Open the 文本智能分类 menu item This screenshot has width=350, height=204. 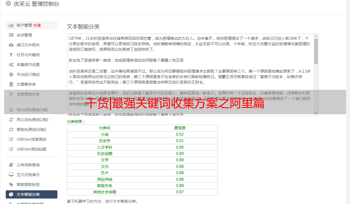pos(31,194)
